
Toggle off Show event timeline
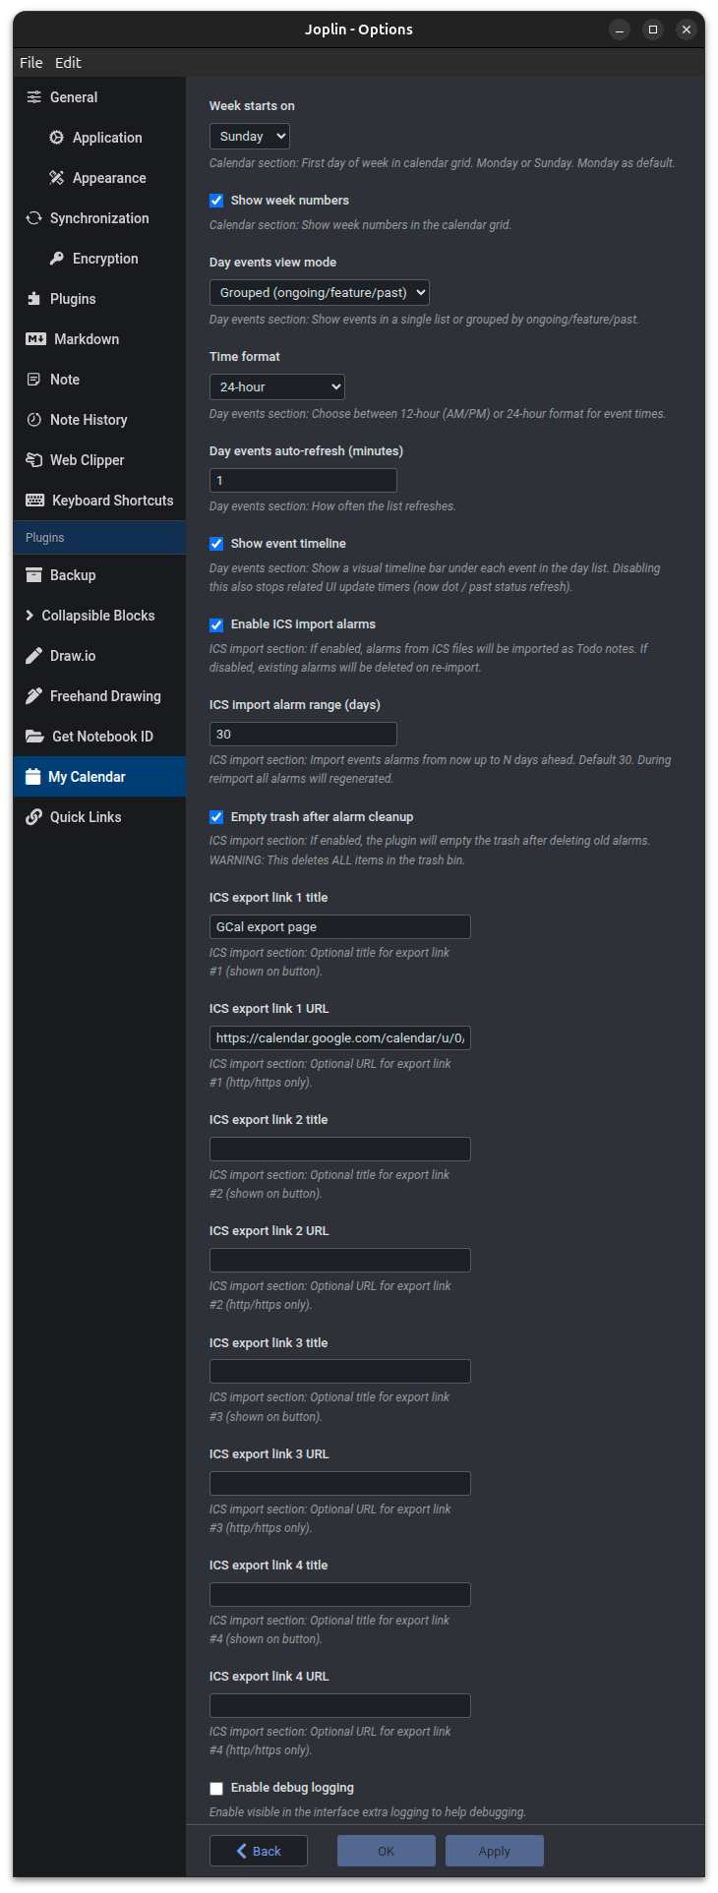tap(215, 543)
